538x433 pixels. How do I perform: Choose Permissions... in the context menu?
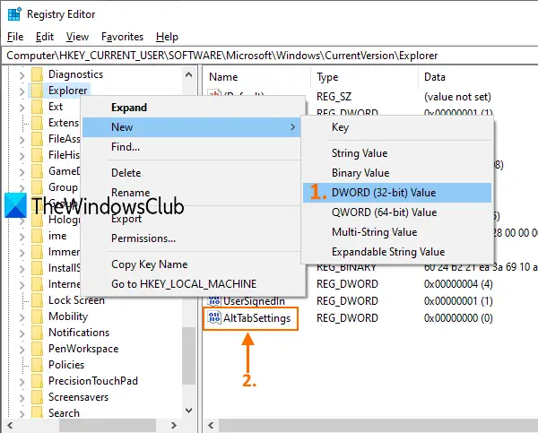pos(193,238)
